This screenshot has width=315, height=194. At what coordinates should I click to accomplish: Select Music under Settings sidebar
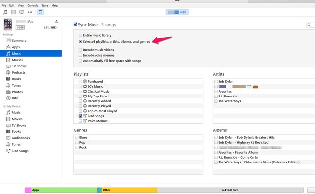click(31, 54)
